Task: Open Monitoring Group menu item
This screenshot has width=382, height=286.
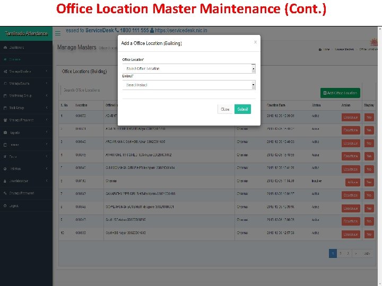Action: 21,96
